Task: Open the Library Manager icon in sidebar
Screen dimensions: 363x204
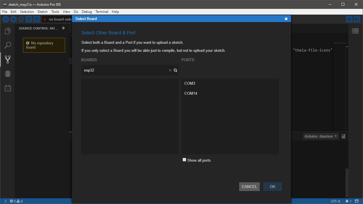Action: point(8,88)
